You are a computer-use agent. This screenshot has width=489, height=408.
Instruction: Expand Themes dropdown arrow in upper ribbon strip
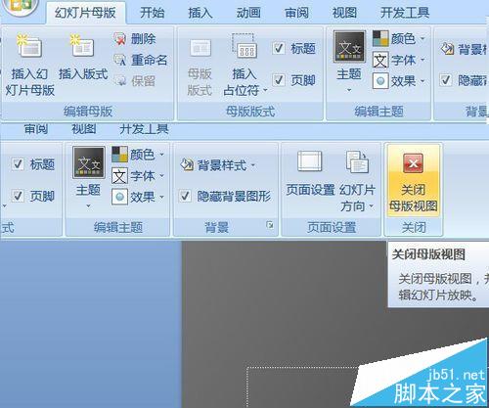pyautogui.click(x=349, y=90)
